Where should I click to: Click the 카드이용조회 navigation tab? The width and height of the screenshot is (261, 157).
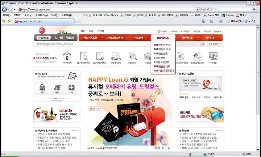[90, 38]
